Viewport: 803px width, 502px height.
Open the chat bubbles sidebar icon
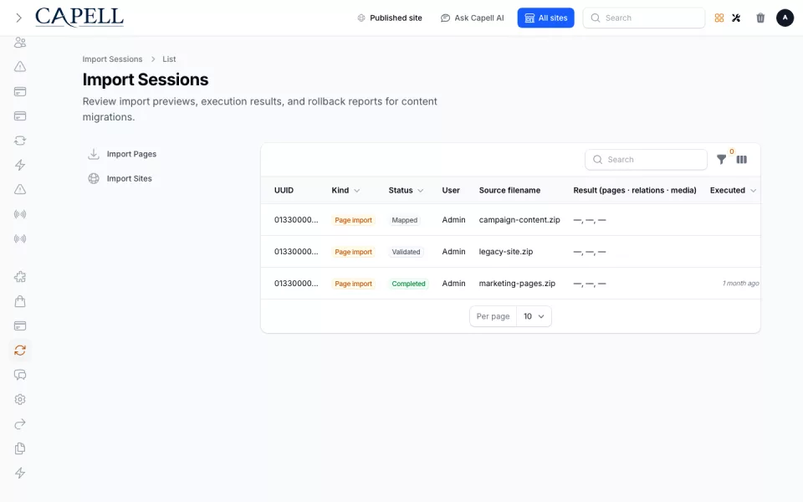point(20,375)
